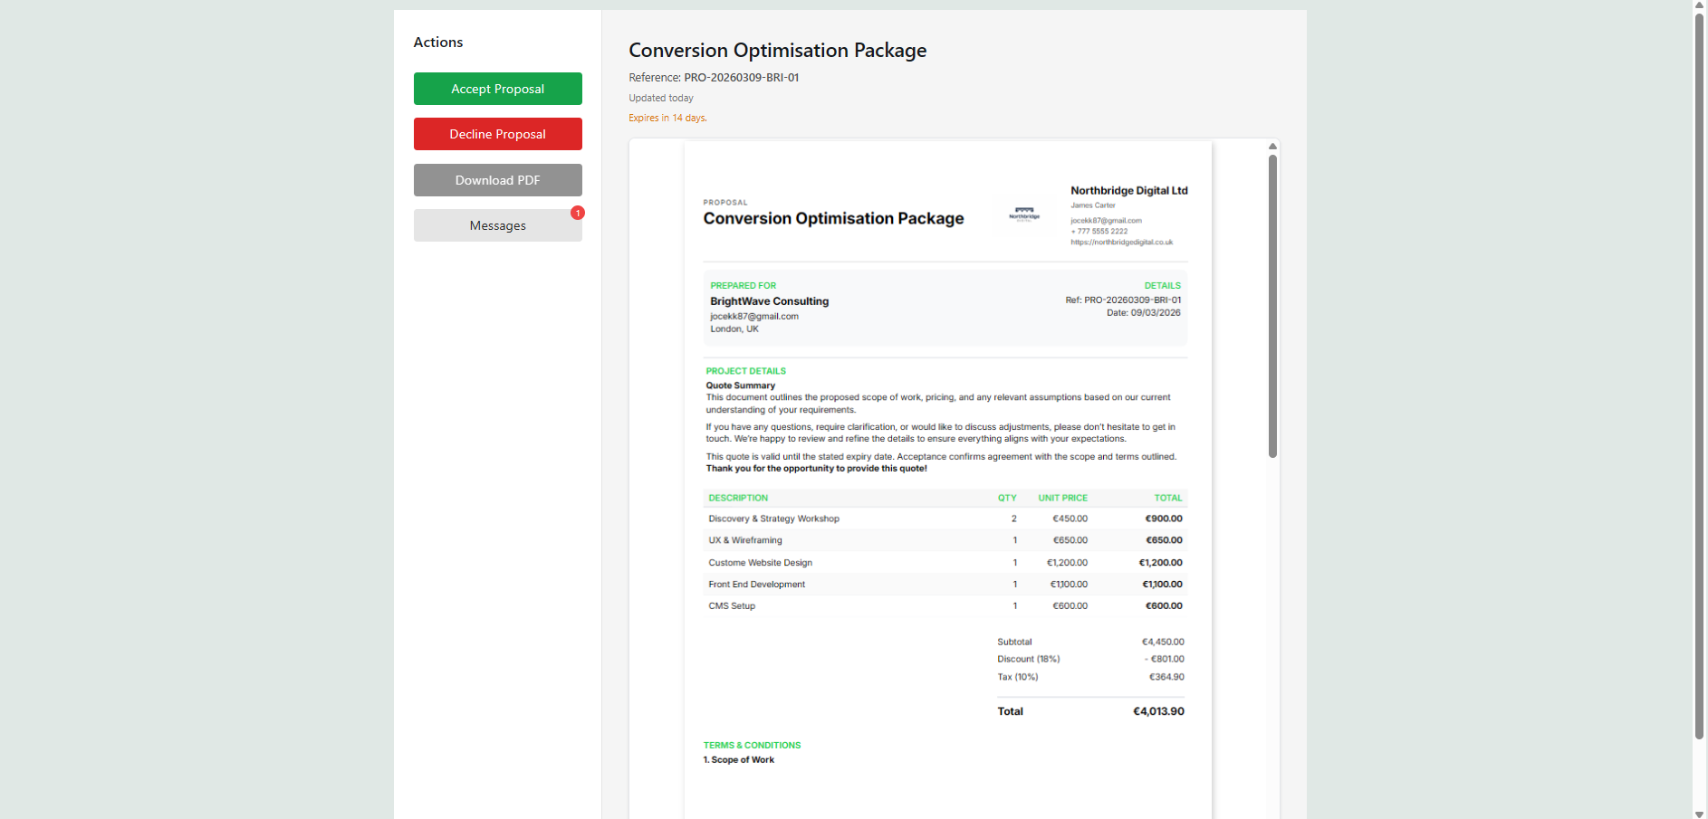This screenshot has height=819, width=1708.
Task: Click 'James Carter' contact name
Action: 1092,205
